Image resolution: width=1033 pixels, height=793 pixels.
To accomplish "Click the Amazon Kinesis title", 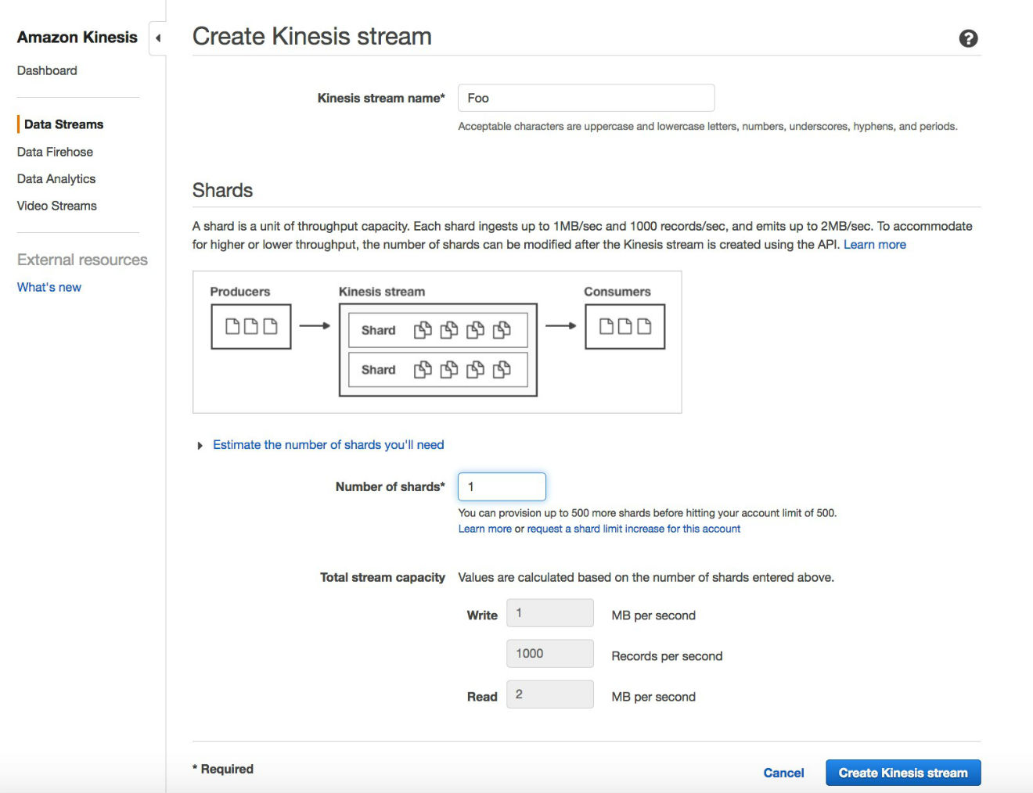I will pos(77,38).
